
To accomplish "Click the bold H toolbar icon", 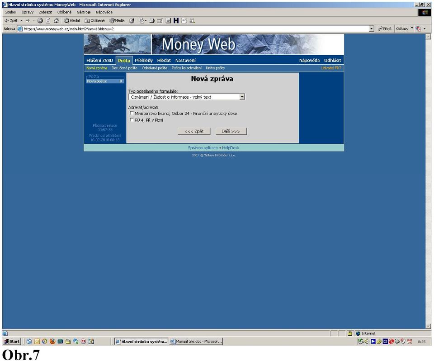I will pyautogui.click(x=176, y=20).
